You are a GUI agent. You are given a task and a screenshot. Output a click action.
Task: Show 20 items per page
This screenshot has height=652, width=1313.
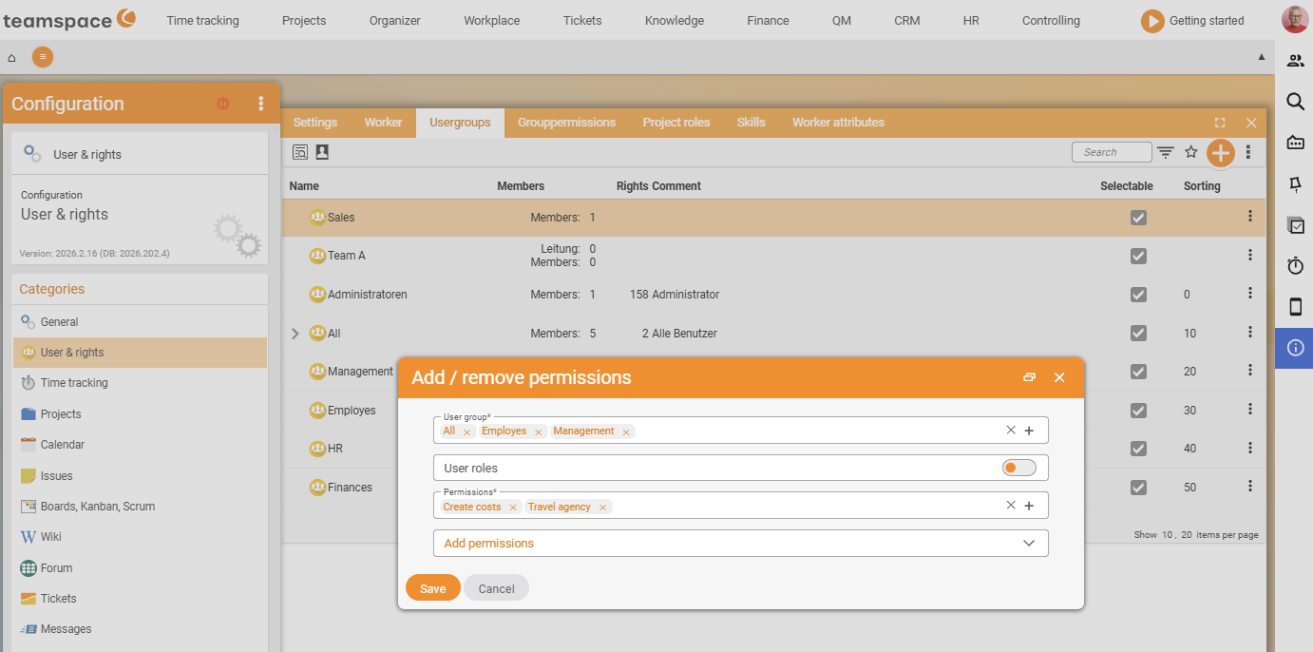pos(1187,535)
